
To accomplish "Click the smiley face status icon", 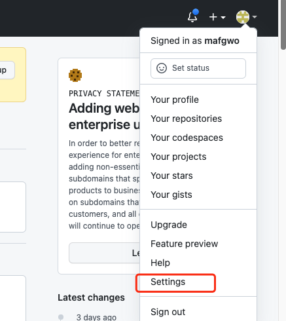I will point(162,68).
